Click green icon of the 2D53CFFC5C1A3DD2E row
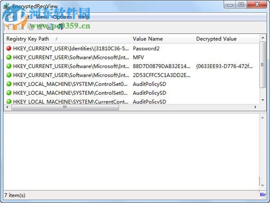The height and width of the screenshot is (203, 270). click(x=9, y=75)
